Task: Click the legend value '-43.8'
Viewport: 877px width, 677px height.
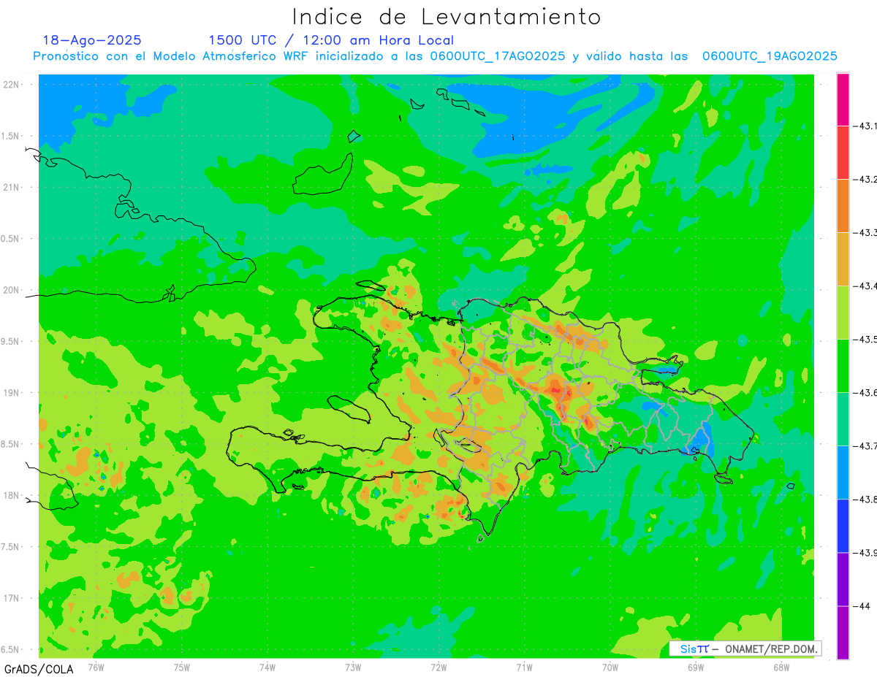Action: pos(865,500)
